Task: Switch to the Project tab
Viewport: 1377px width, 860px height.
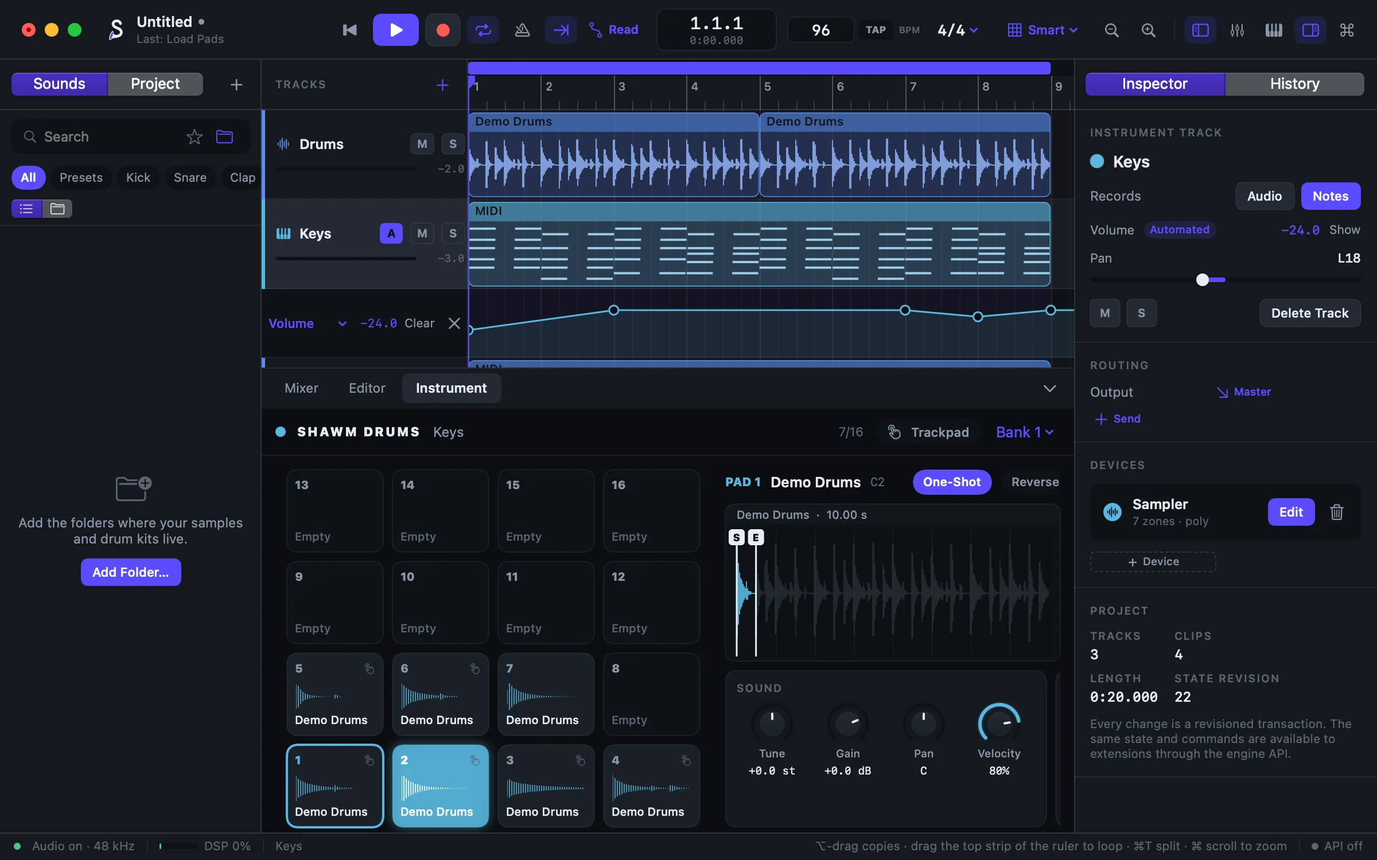Action: pyautogui.click(x=155, y=84)
